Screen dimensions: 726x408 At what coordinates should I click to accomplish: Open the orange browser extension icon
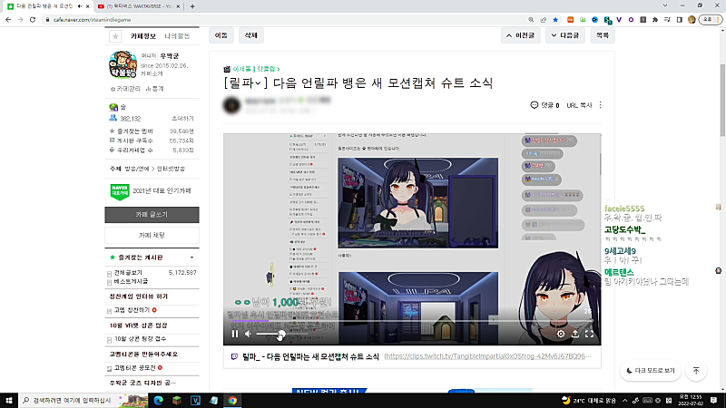571,19
